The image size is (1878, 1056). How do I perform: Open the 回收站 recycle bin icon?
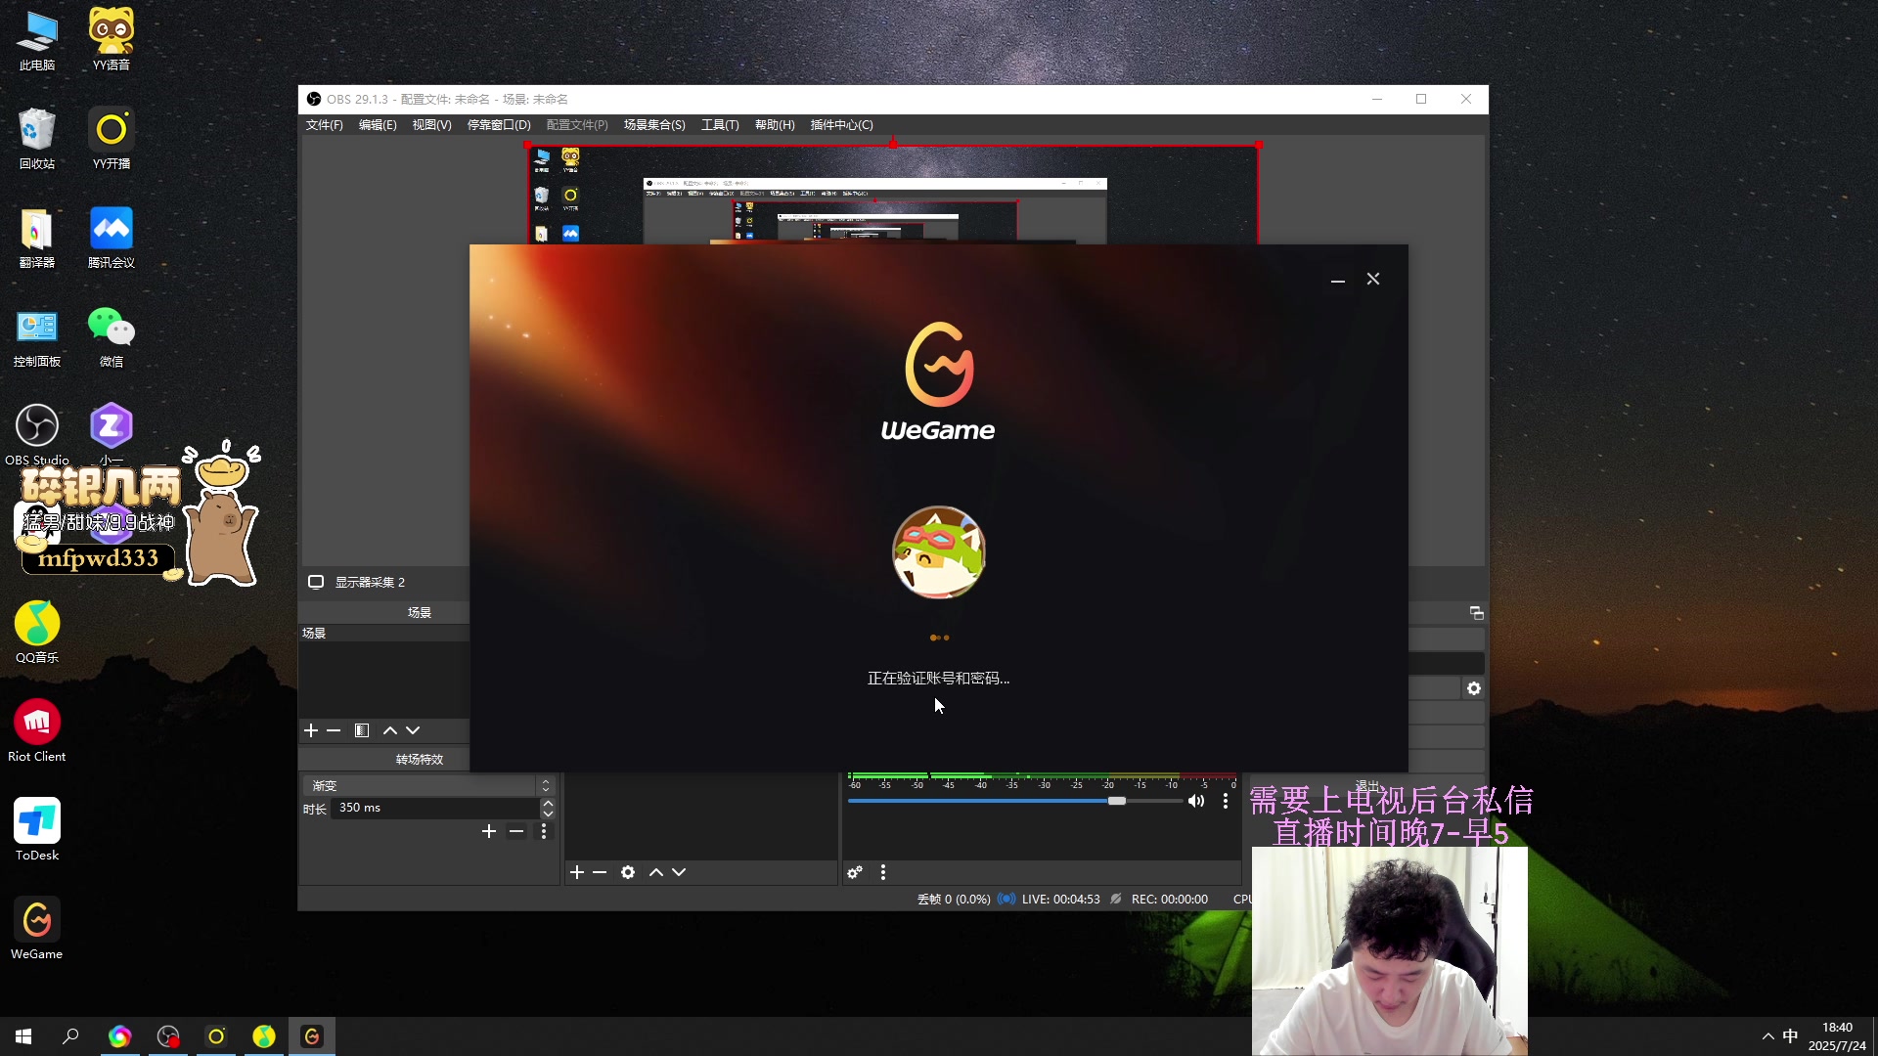pos(37,140)
